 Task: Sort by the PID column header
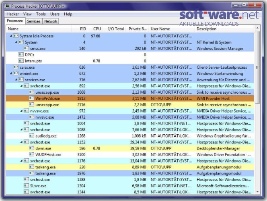pos(80,29)
